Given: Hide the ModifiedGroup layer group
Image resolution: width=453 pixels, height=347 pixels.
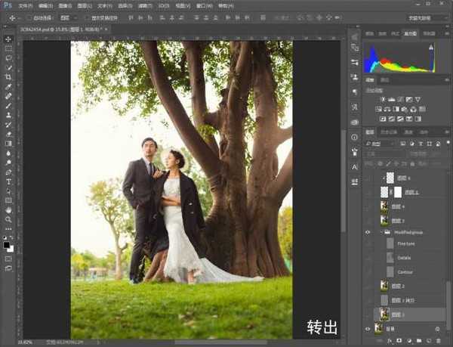Looking at the screenshot, I should [x=368, y=233].
